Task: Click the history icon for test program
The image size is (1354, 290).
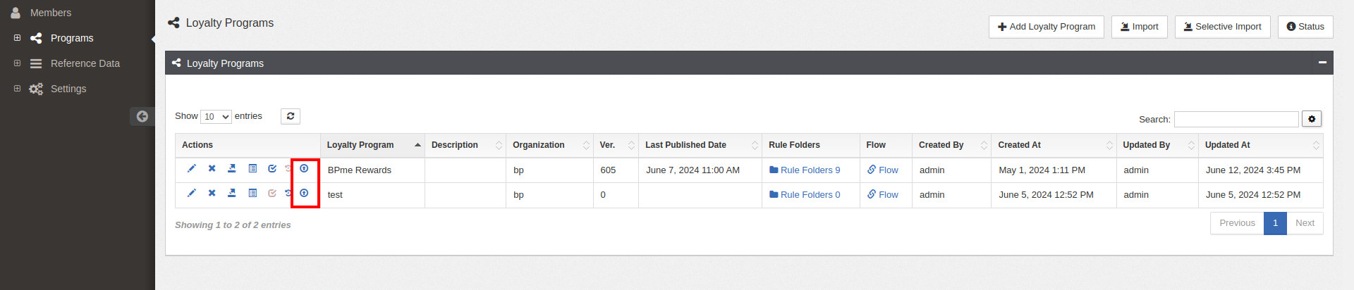Action: (x=288, y=193)
